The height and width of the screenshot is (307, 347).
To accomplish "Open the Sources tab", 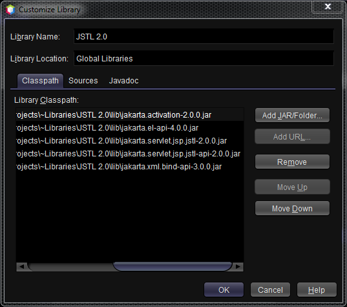I will click(x=83, y=81).
